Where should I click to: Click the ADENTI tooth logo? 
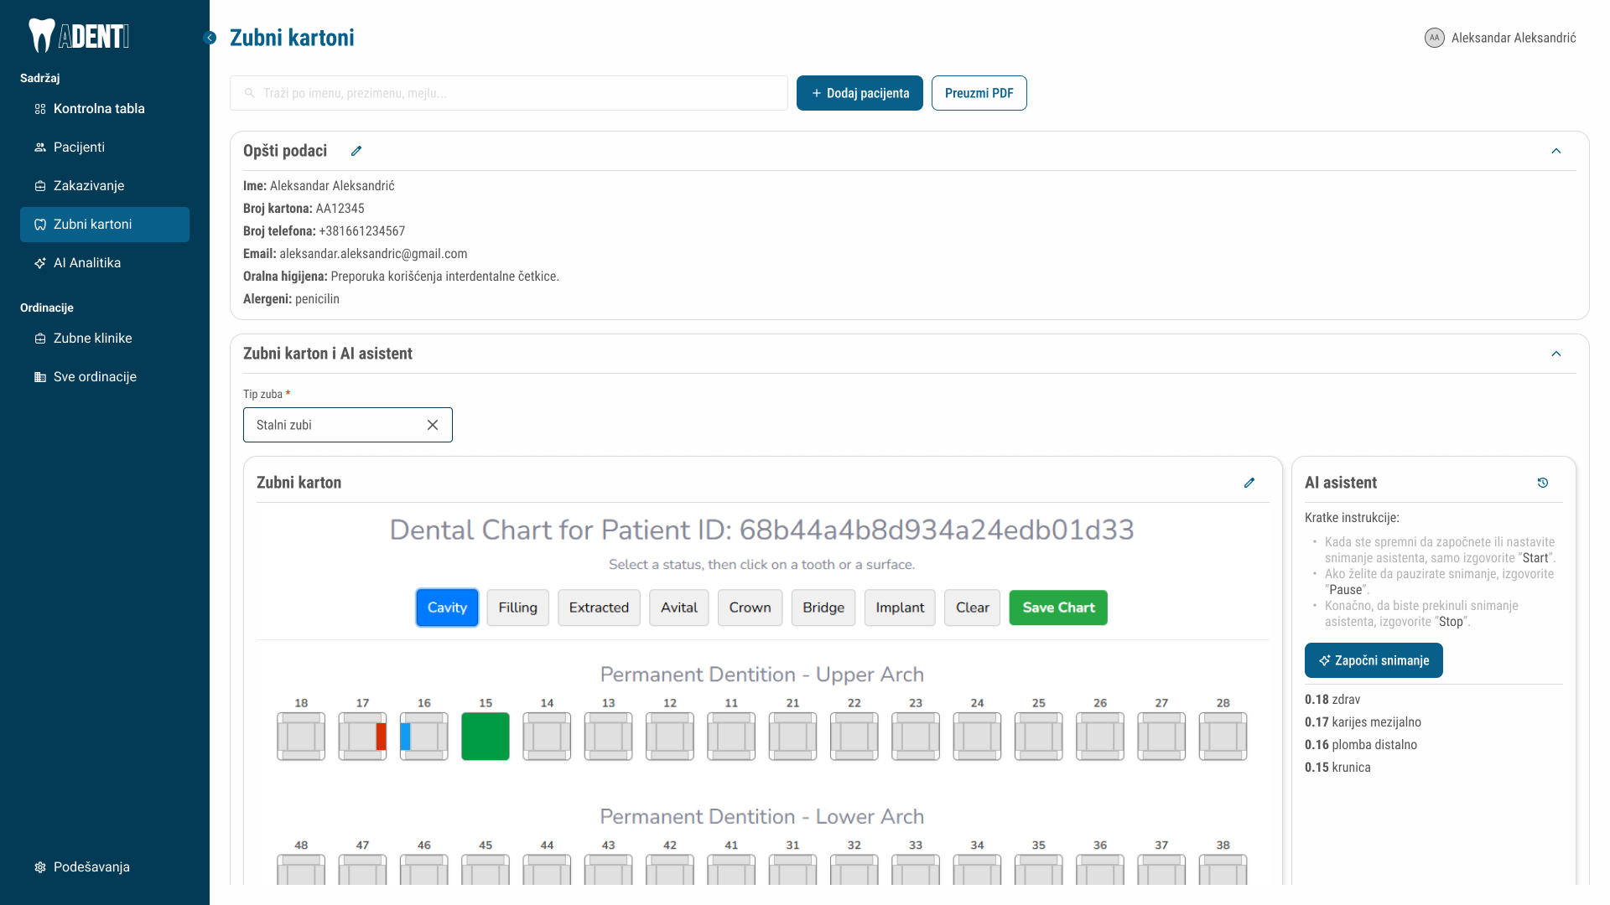pyautogui.click(x=78, y=36)
